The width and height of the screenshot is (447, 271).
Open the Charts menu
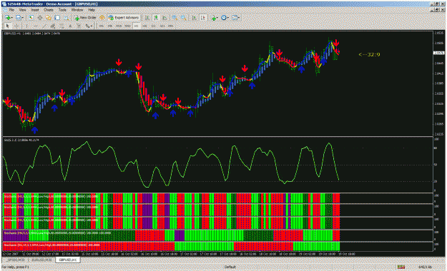[49, 10]
